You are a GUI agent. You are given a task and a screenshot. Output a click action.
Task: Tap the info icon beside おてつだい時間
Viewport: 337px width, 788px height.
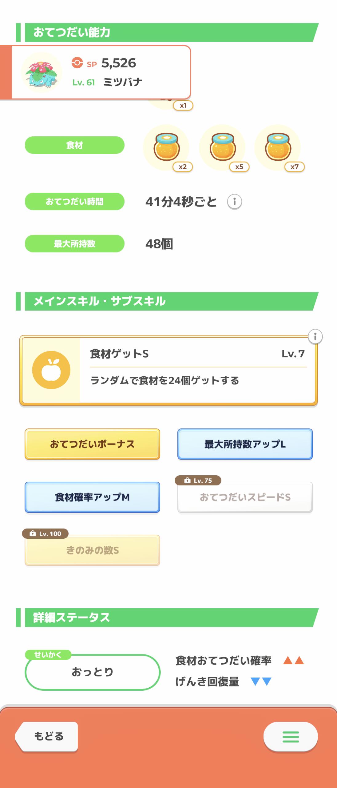coord(234,202)
